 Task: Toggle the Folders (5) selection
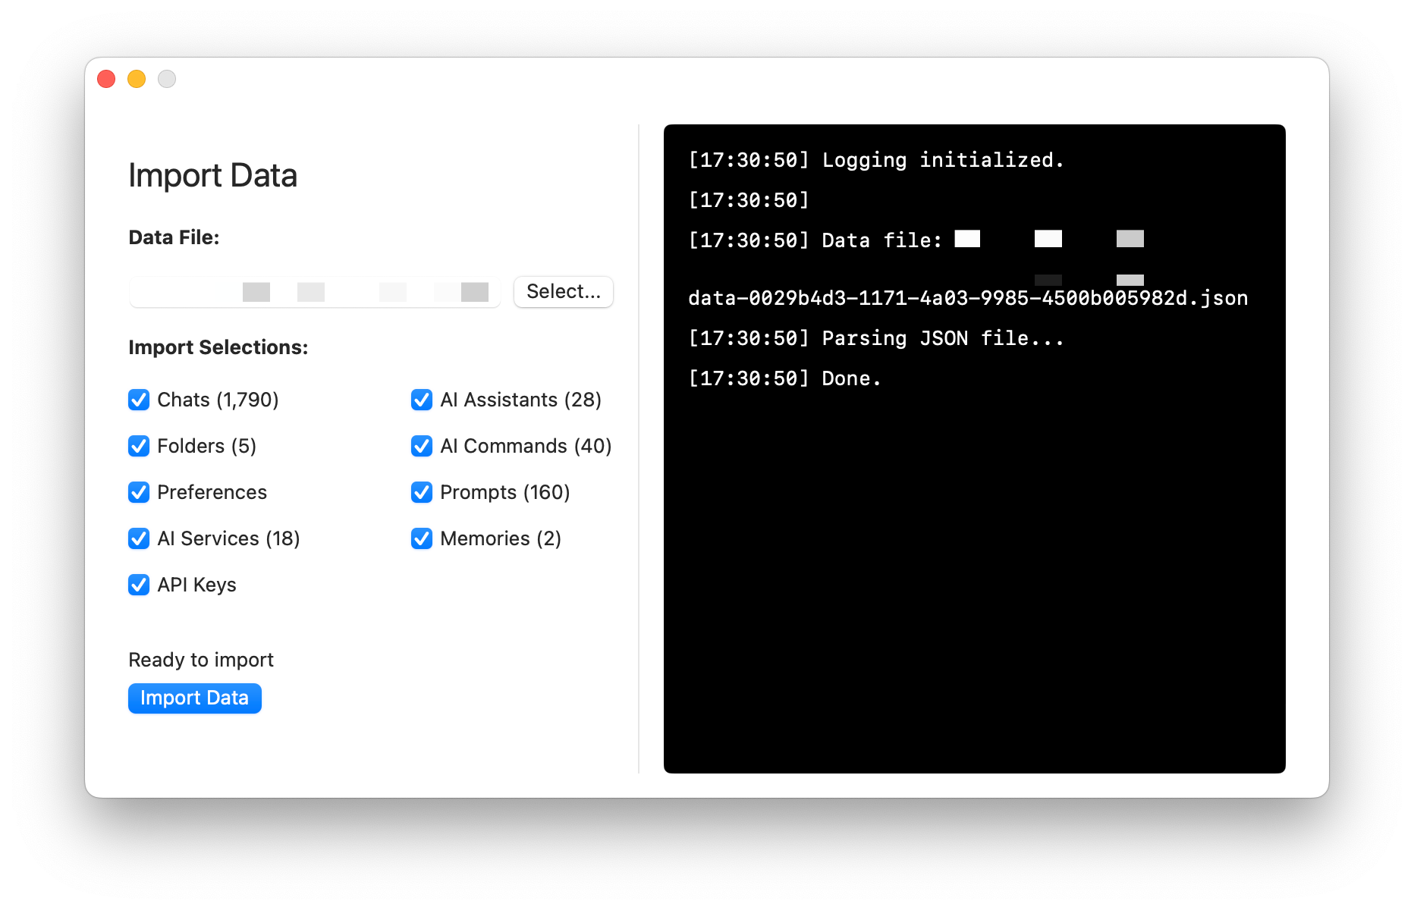[x=139, y=446]
